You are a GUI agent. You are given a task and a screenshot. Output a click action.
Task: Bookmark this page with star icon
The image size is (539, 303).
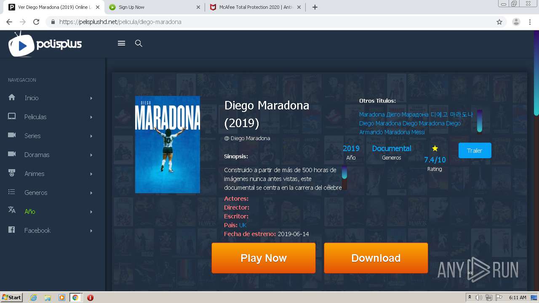point(499,22)
